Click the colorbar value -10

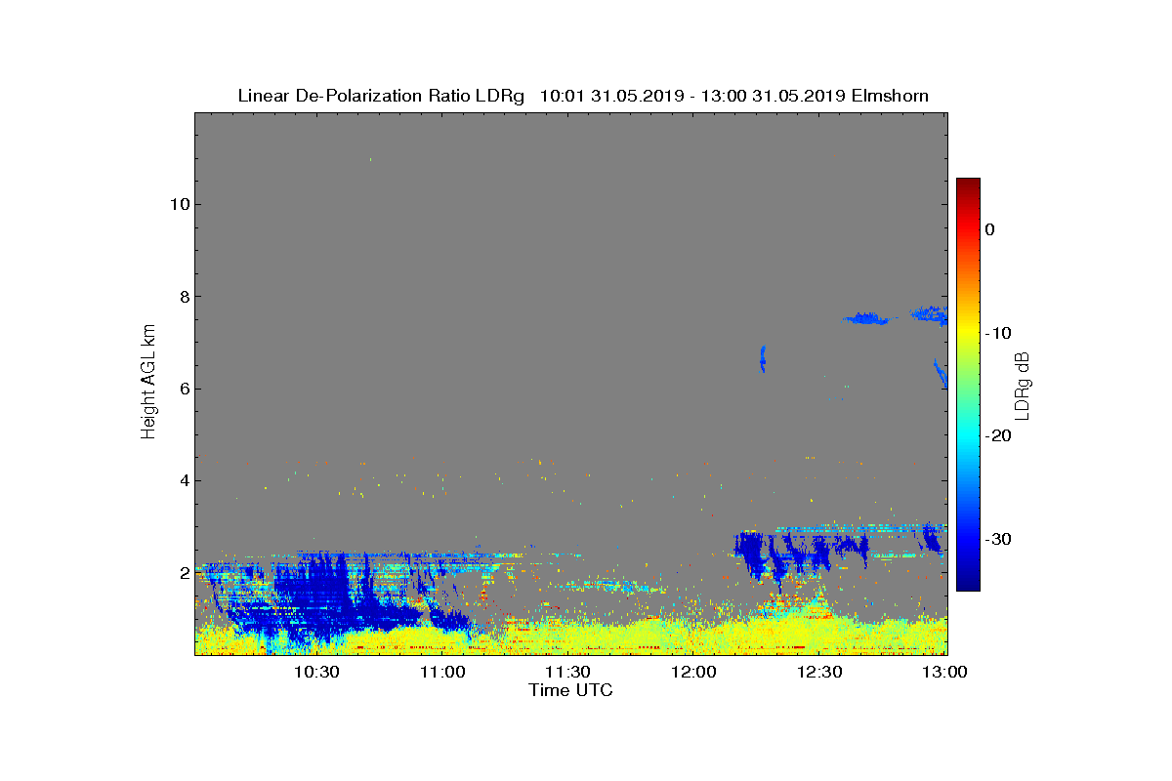point(997,333)
